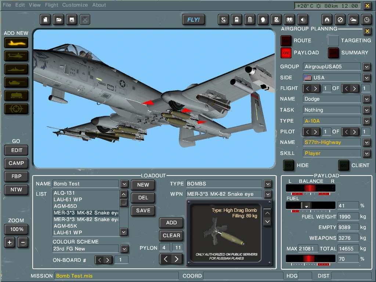Enable the ROUTE toggle in Airgroup Planning
376x282 pixels.
click(286, 40)
